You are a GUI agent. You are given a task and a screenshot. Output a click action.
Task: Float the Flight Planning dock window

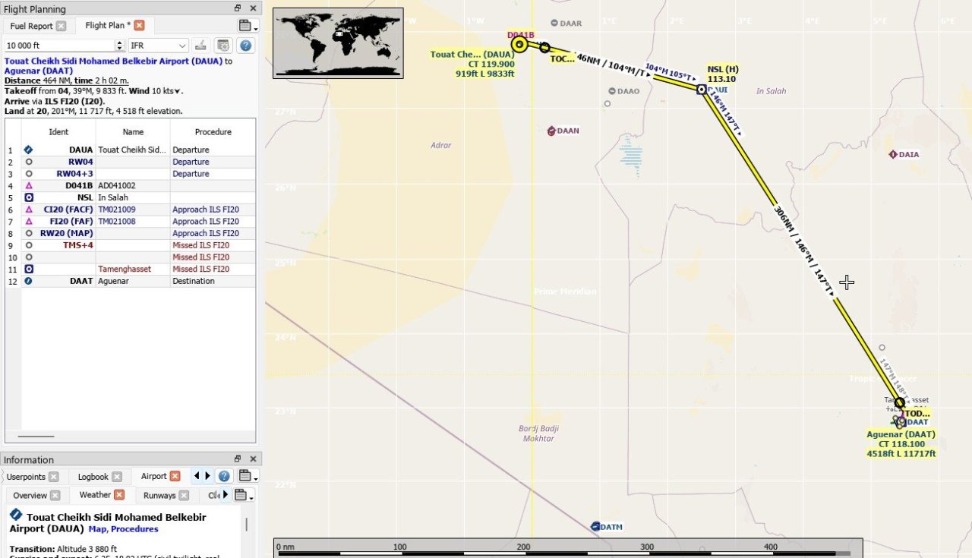tap(238, 8)
